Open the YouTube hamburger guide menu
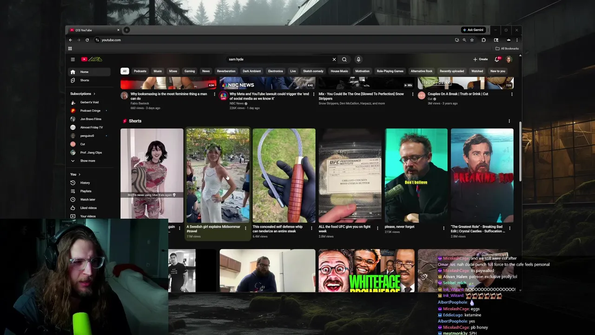 pos(73,59)
